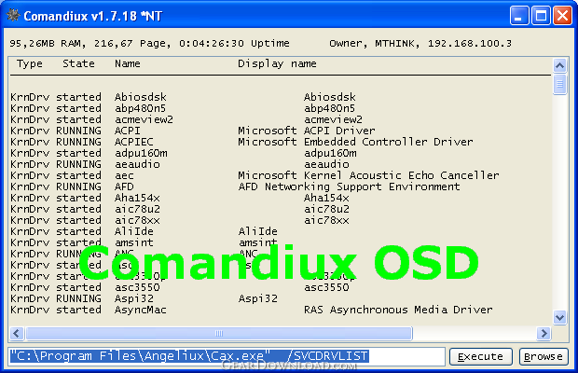Click the Comandiux v1.7.18 *NT title text
This screenshot has height=373, width=578.
(x=93, y=16)
